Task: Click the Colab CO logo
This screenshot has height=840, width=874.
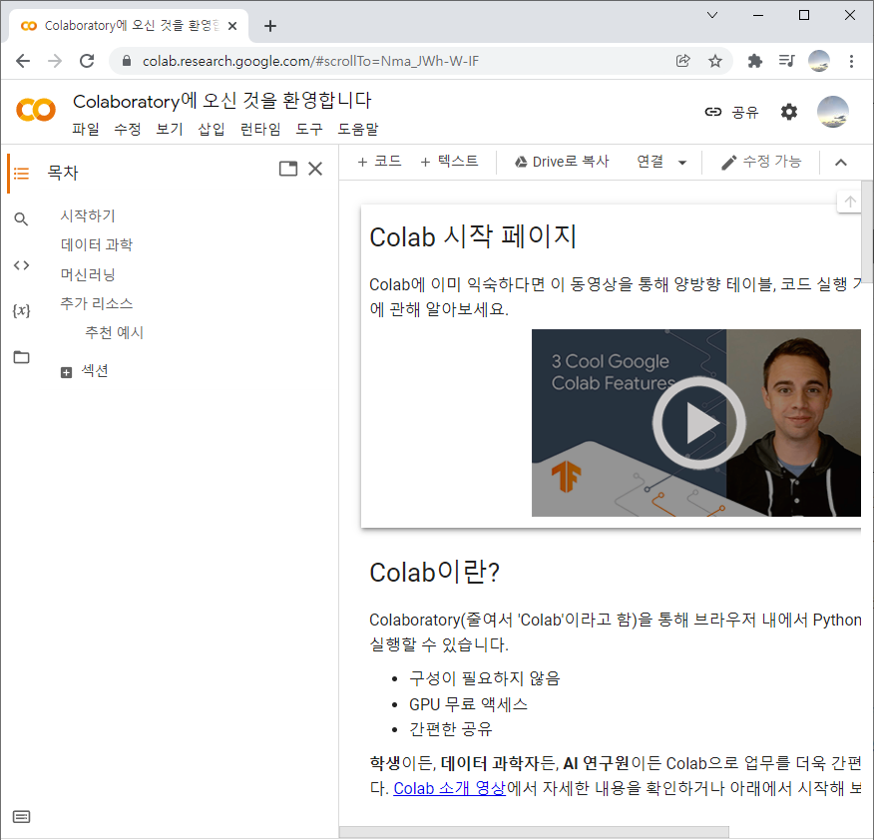Action: coord(36,110)
